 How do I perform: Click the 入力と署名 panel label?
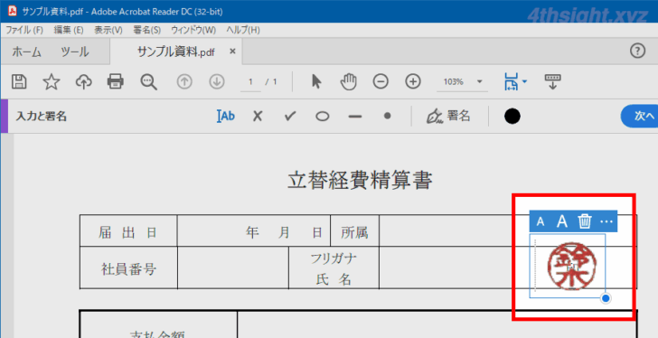click(42, 117)
